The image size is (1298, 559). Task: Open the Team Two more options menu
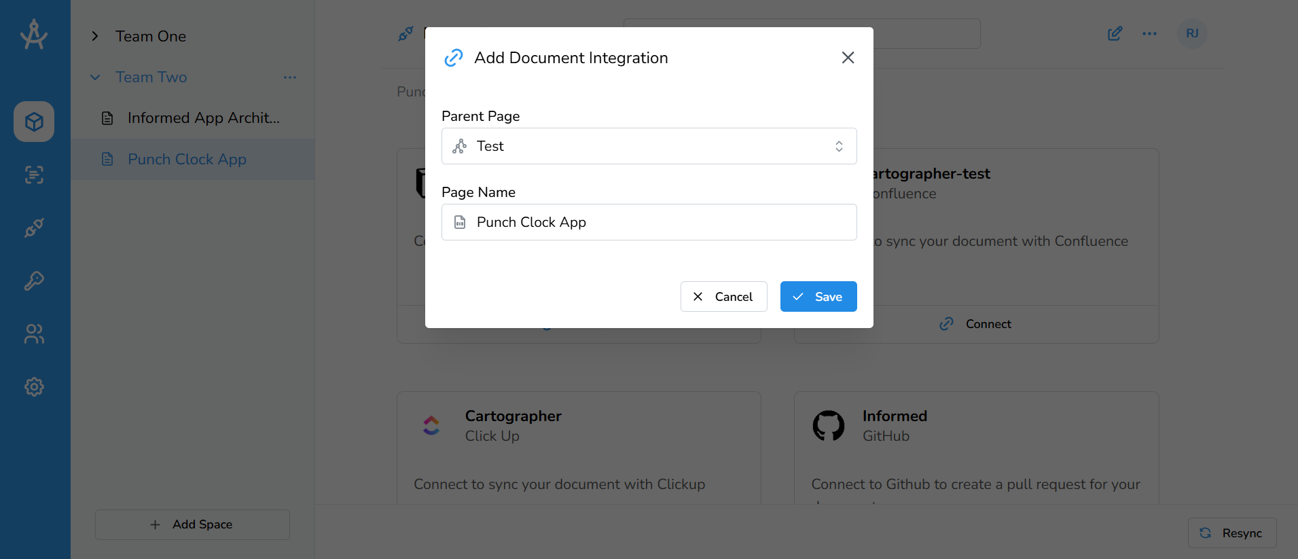pyautogui.click(x=290, y=77)
